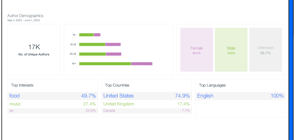Click green segment of 40+ age bar
Screen dimensions: 295x140
105,64
